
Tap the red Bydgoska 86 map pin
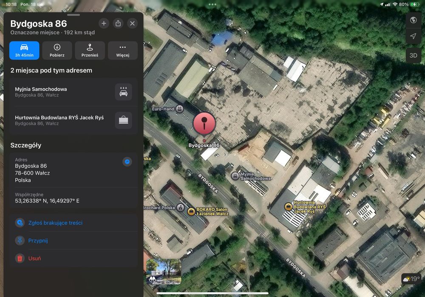(x=204, y=124)
